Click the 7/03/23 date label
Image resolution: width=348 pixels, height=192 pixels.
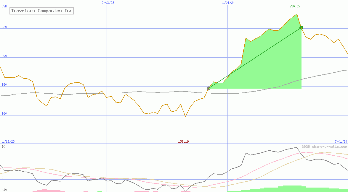pos(108,3)
